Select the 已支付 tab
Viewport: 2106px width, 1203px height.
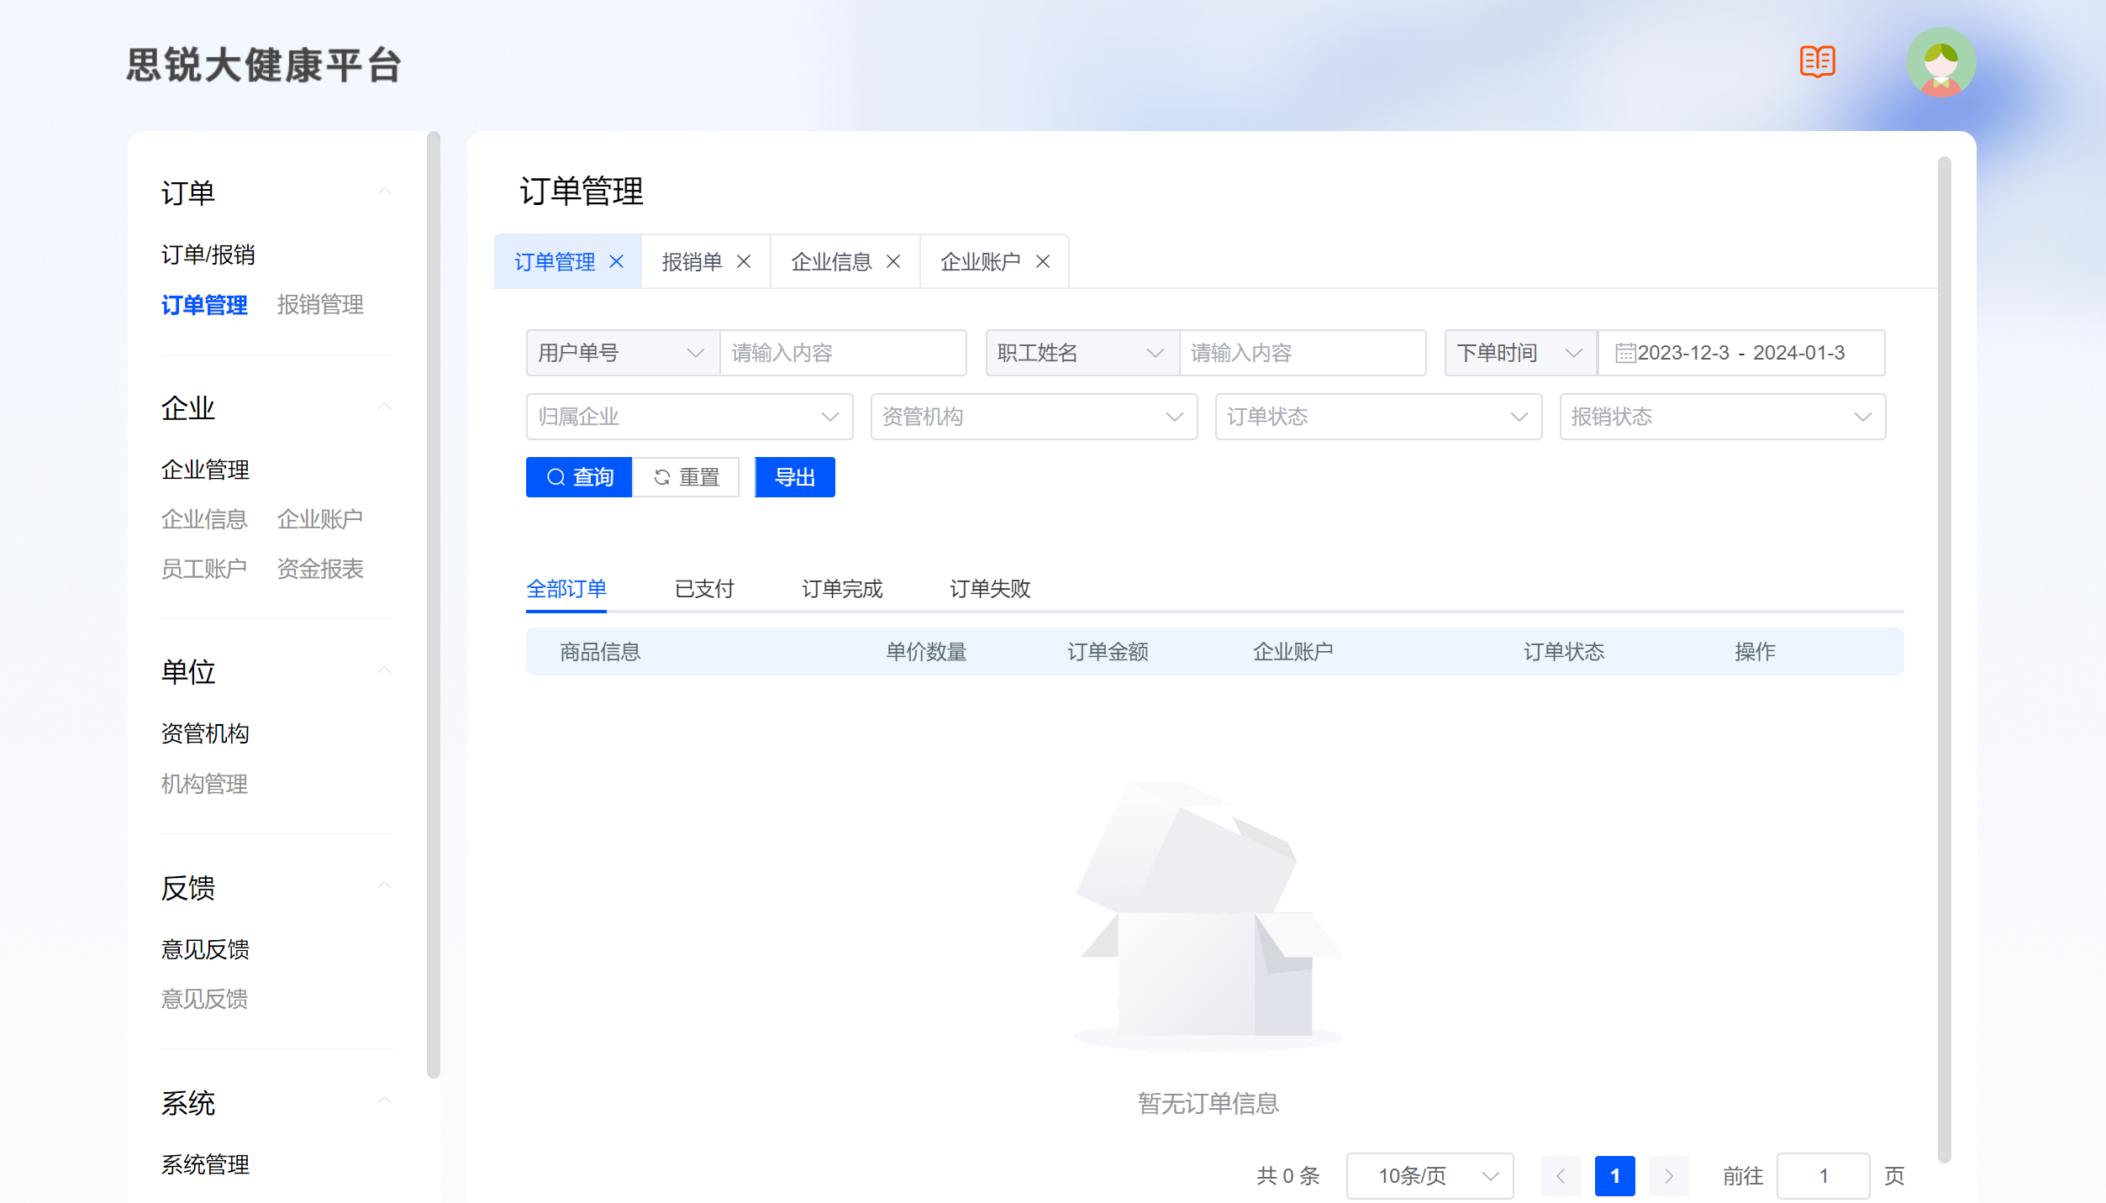704,589
